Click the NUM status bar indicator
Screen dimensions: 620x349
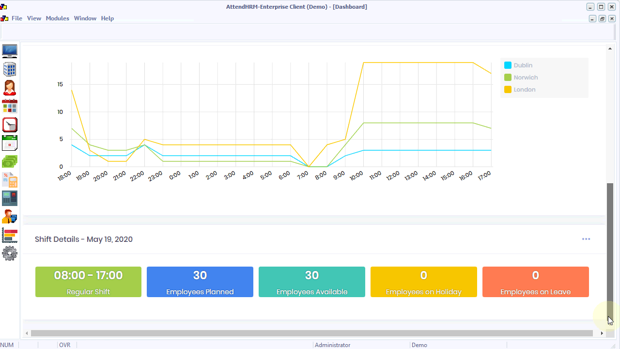click(x=7, y=345)
